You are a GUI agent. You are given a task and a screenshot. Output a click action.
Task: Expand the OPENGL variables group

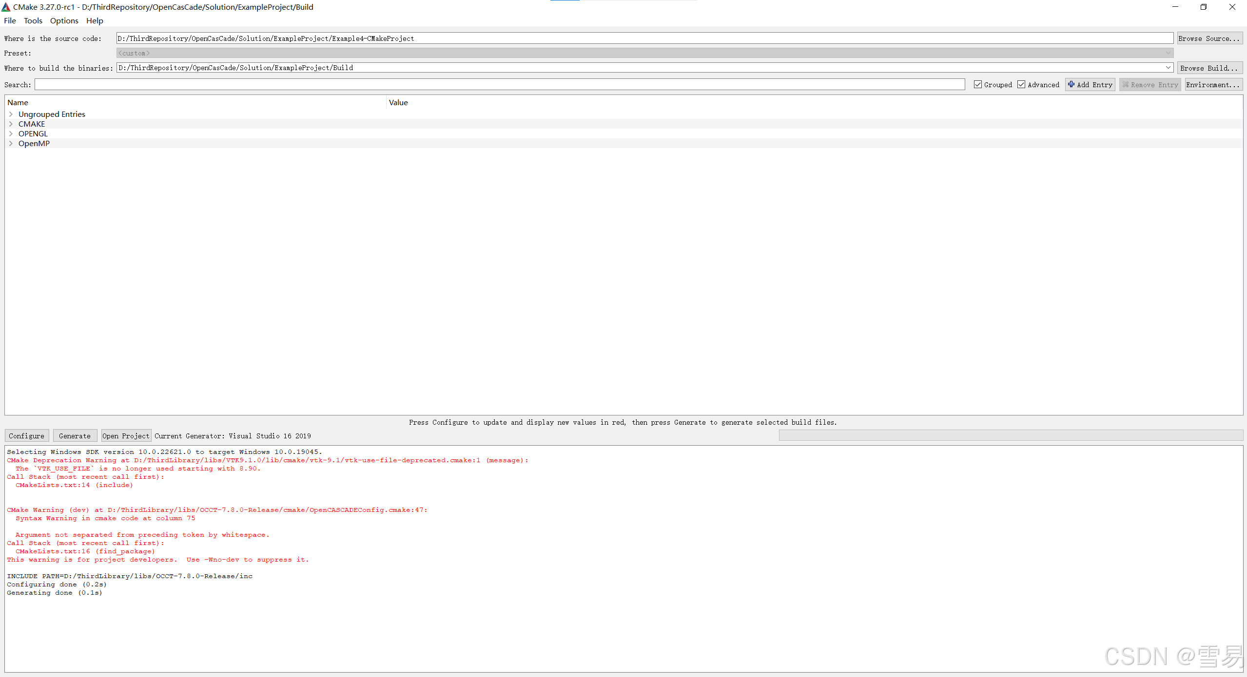[11, 133]
